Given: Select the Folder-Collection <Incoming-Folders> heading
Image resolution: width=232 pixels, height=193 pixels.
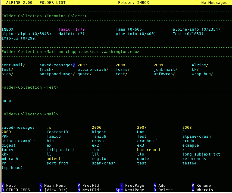Looking at the screenshot, I should (x=44, y=16).
